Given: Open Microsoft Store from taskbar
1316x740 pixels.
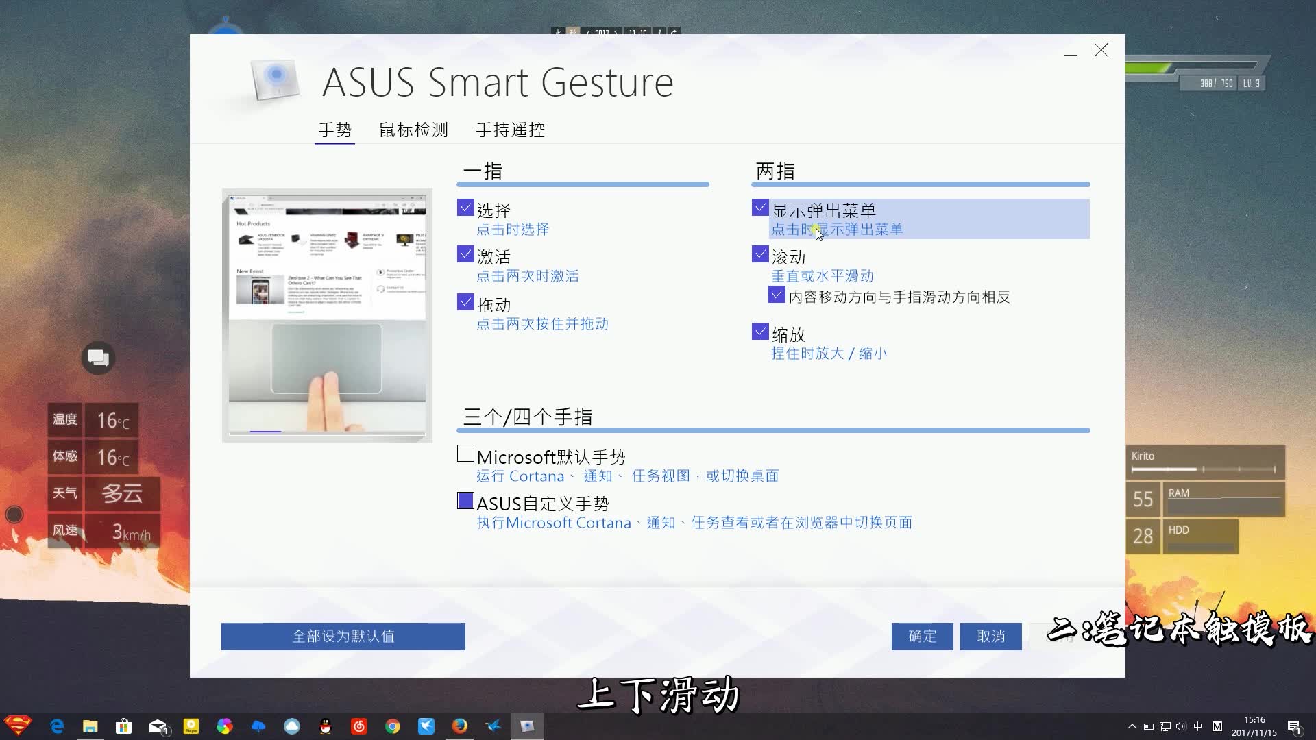Looking at the screenshot, I should click(x=124, y=726).
